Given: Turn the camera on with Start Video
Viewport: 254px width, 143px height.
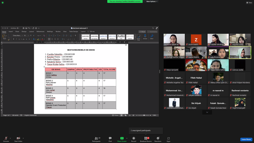Looking at the screenshot, I should (x=18, y=139).
